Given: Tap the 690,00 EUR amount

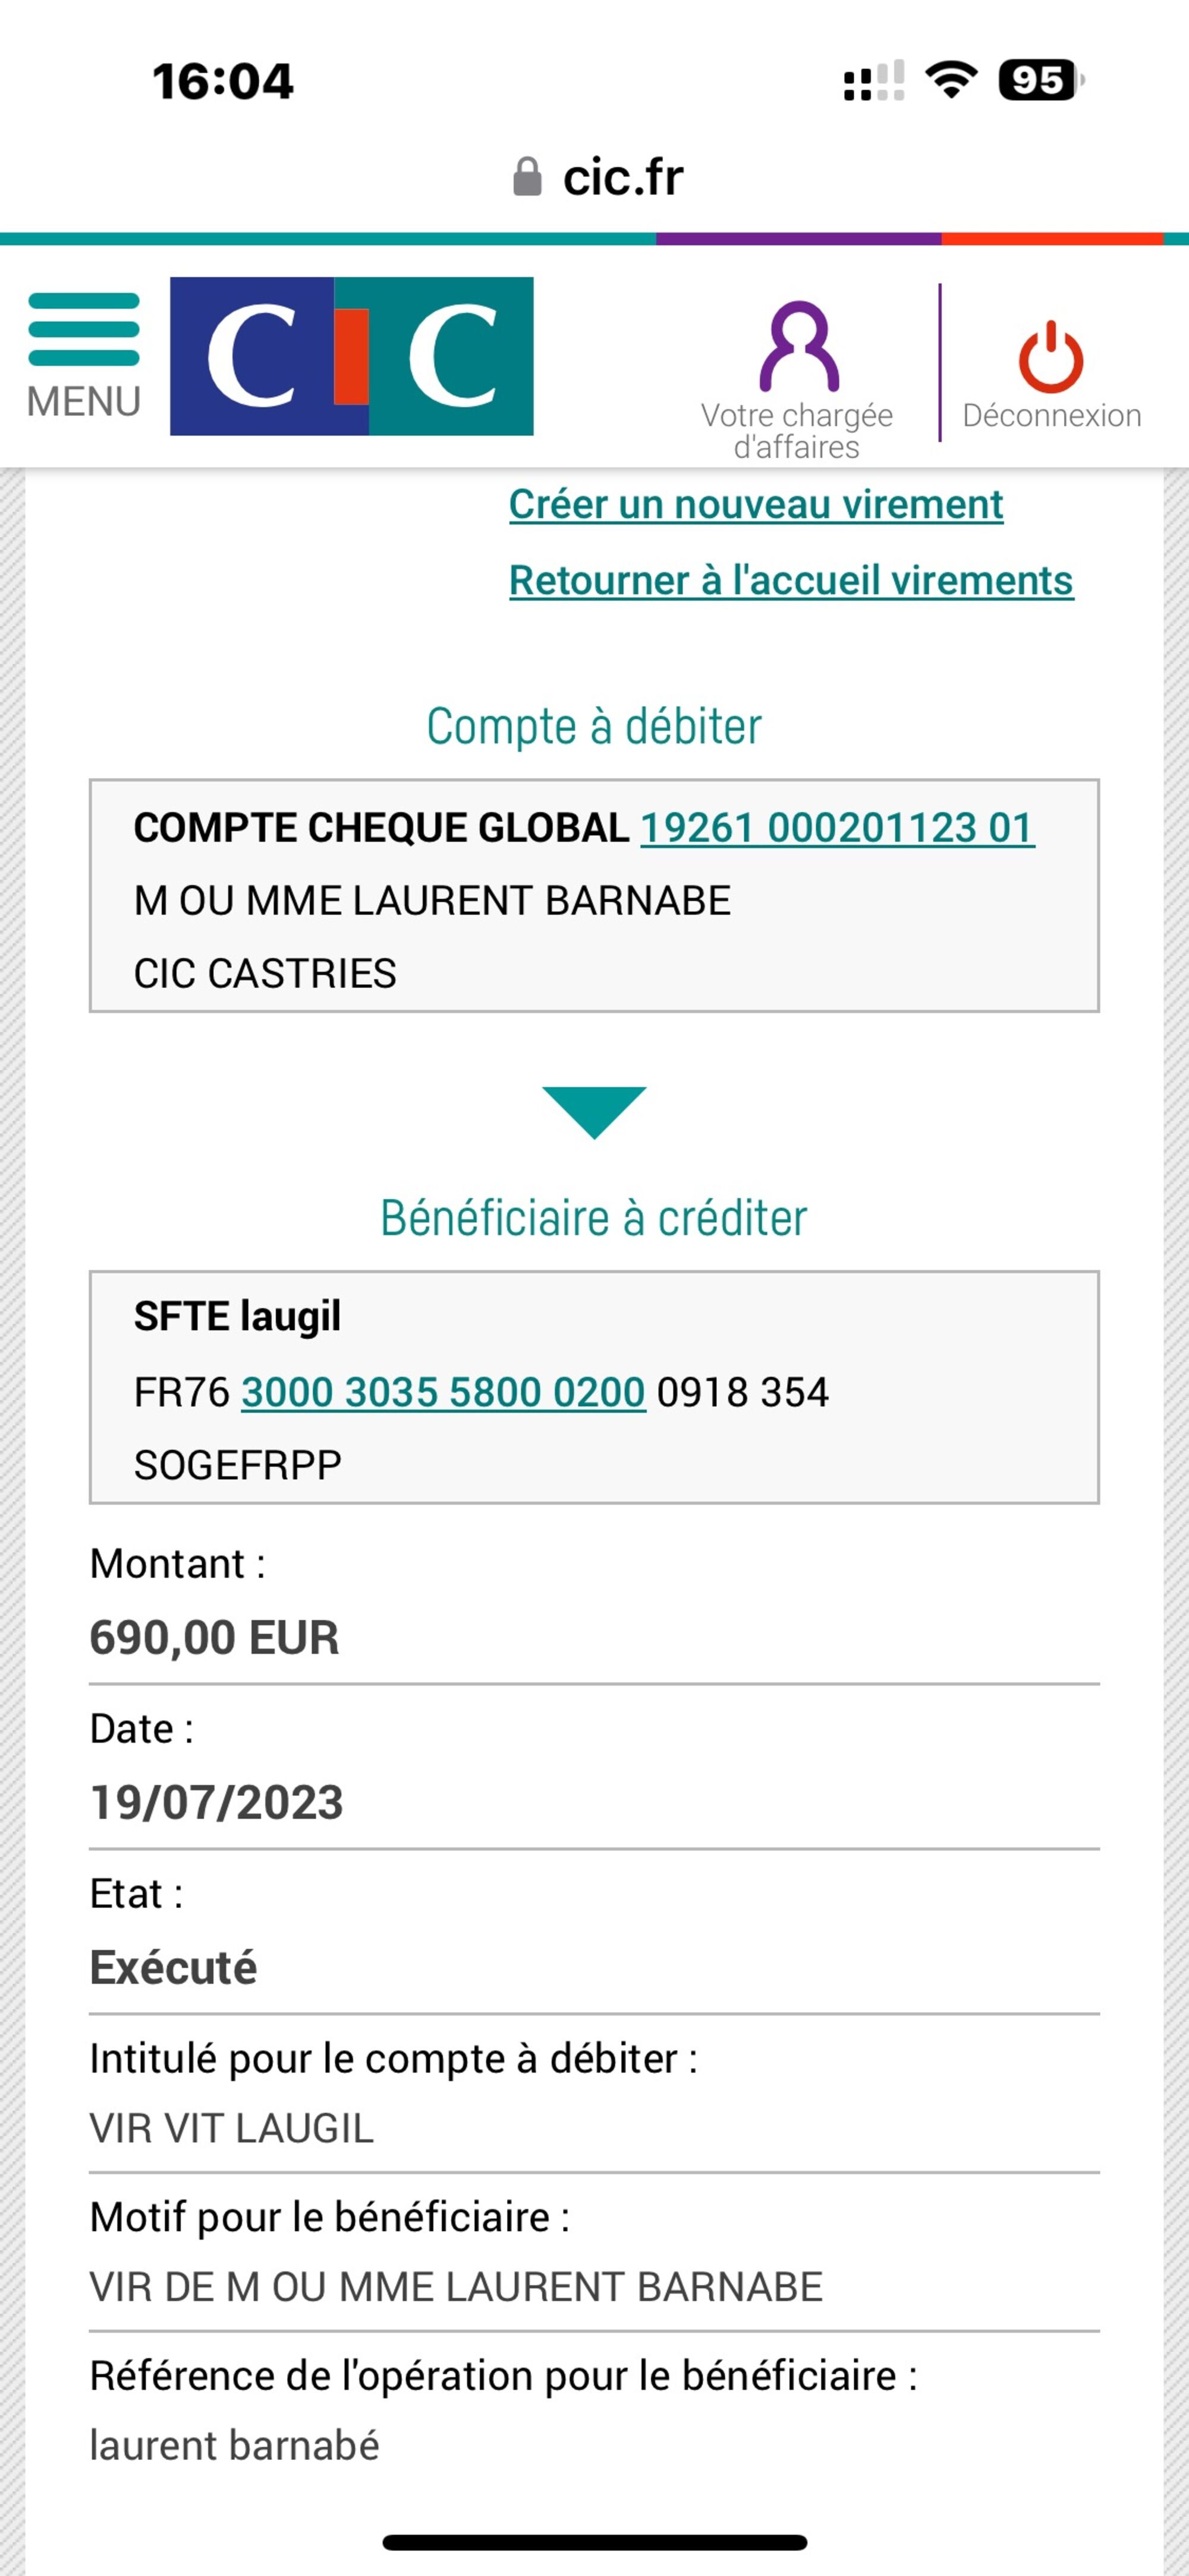Looking at the screenshot, I should coord(215,1638).
